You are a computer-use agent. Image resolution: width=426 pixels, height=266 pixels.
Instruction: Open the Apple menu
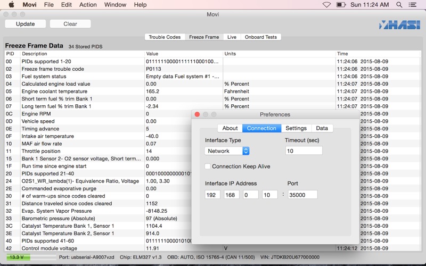(11, 5)
